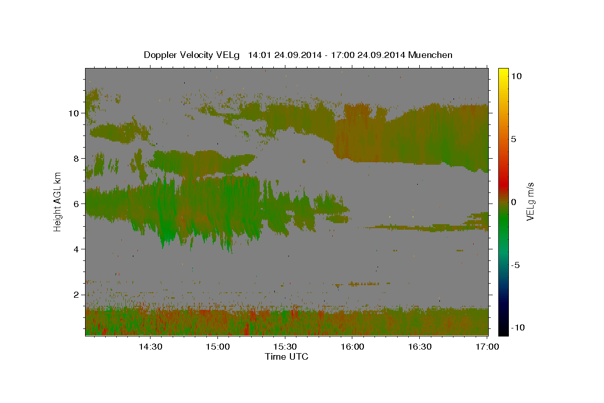Select the '16:30' time axis label

(x=420, y=347)
